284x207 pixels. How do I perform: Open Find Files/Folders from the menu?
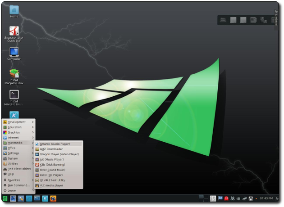point(18,169)
